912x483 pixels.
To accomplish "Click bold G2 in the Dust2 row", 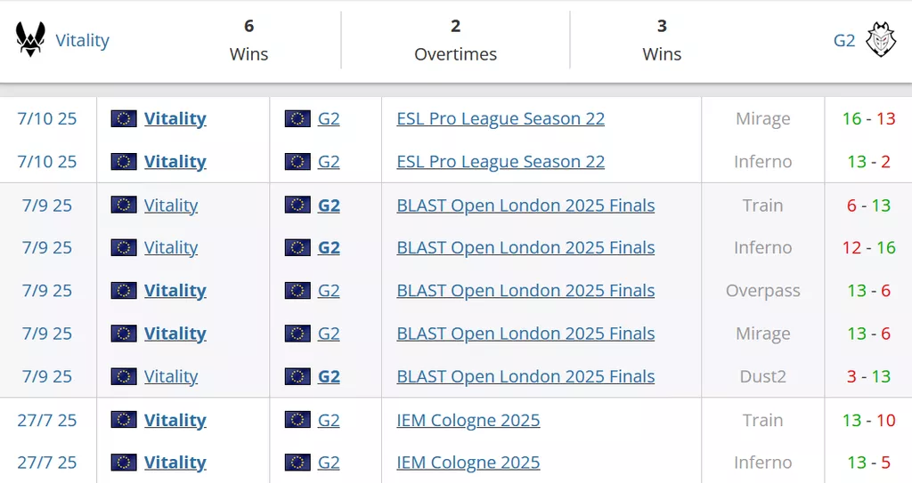I will pyautogui.click(x=329, y=376).
